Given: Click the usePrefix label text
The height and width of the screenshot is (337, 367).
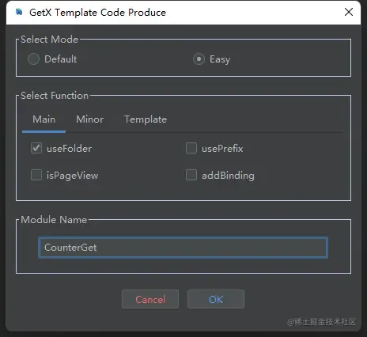Looking at the screenshot, I should (x=222, y=149).
